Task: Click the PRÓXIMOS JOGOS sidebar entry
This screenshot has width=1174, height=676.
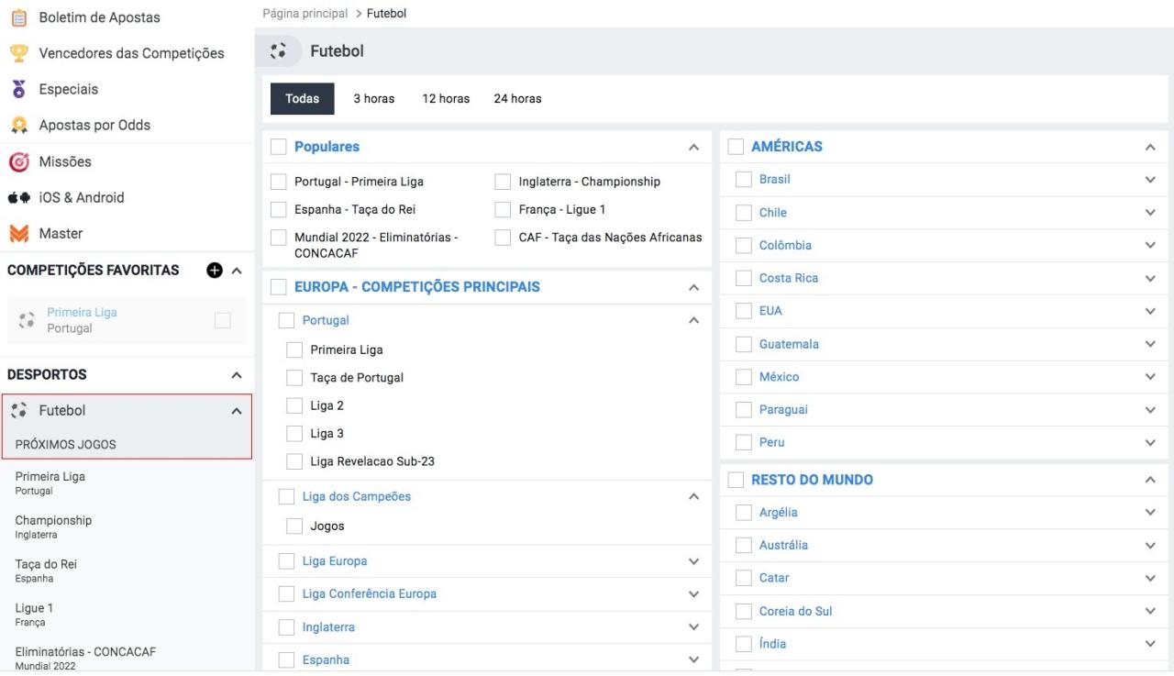Action: (x=66, y=445)
